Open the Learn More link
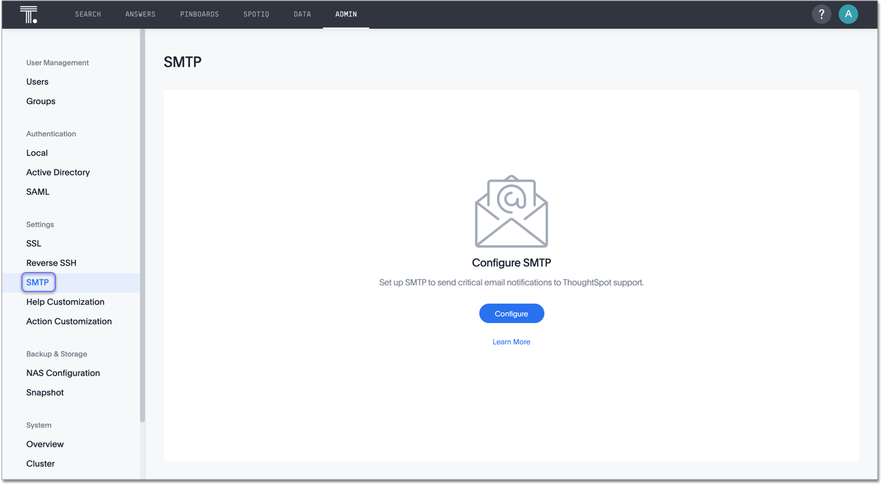The width and height of the screenshot is (882, 485). (x=511, y=341)
